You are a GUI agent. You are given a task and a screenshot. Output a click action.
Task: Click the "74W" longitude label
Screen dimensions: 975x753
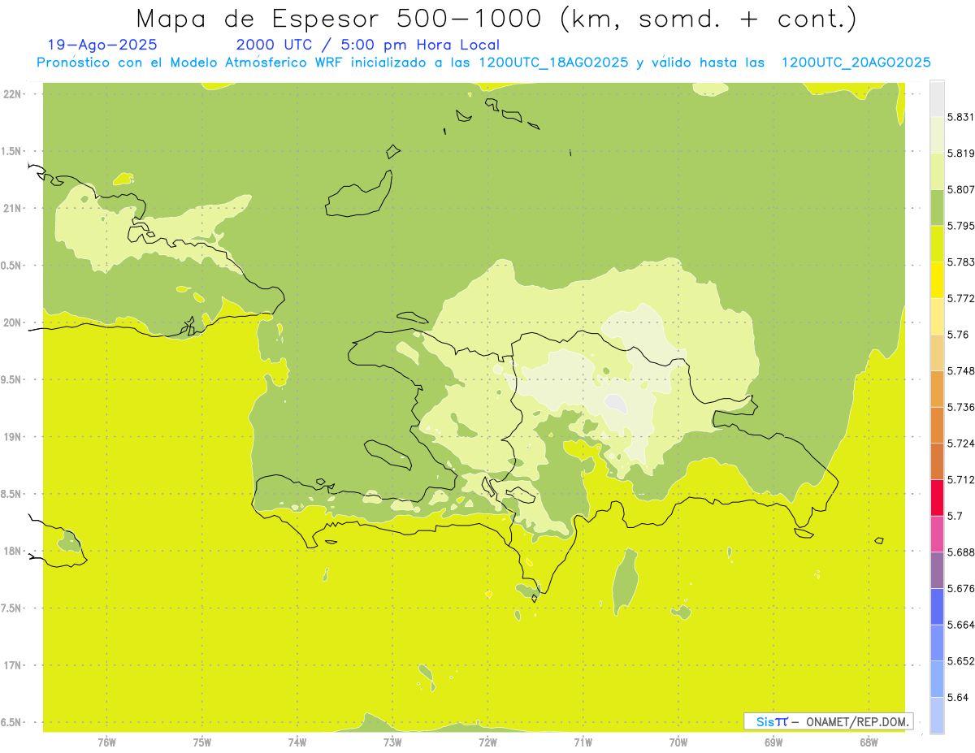tap(297, 742)
